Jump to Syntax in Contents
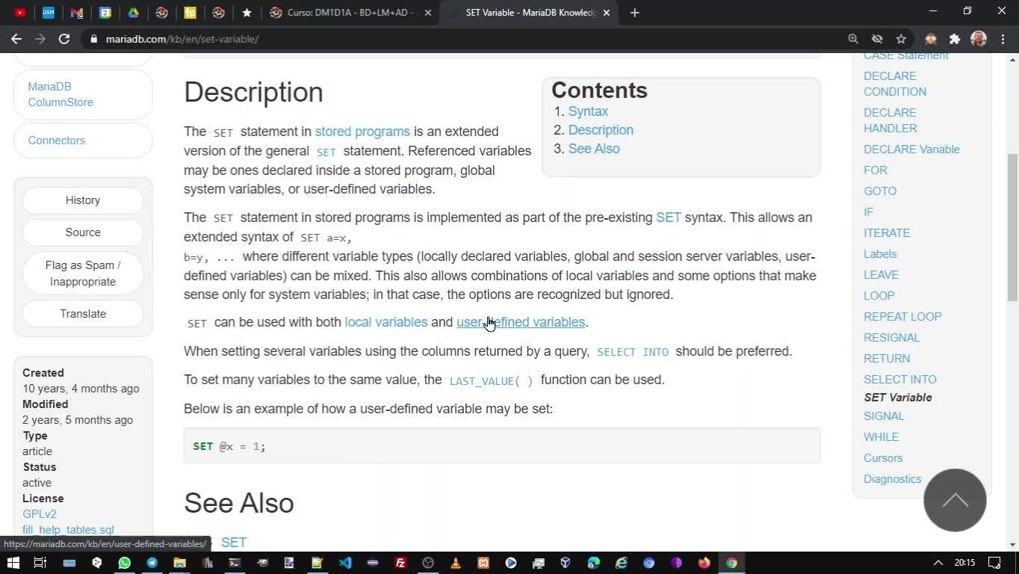Viewport: 1019px width, 574px height. pos(588,111)
